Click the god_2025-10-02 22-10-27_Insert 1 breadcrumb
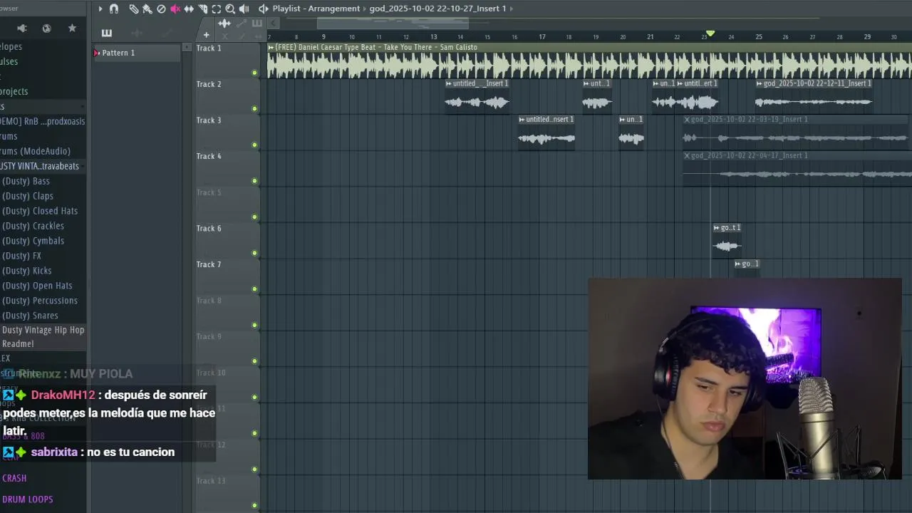The image size is (912, 513). click(x=437, y=9)
